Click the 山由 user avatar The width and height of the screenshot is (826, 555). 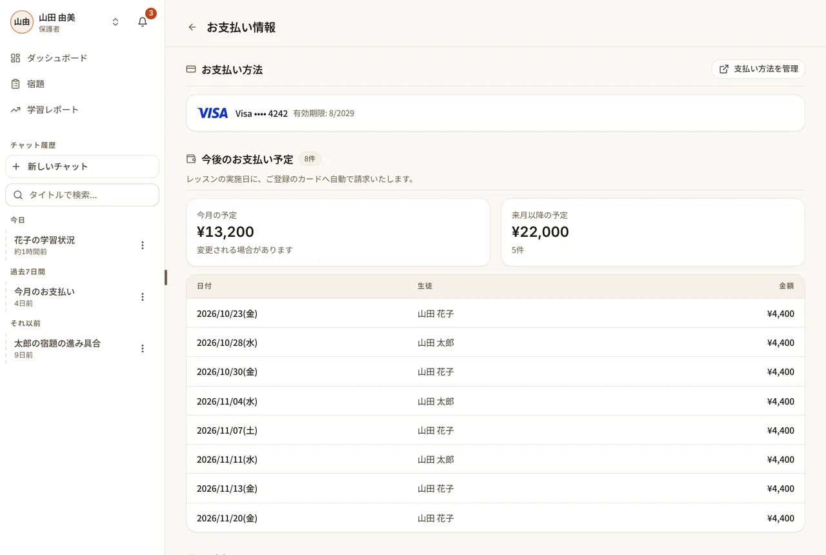pyautogui.click(x=22, y=22)
